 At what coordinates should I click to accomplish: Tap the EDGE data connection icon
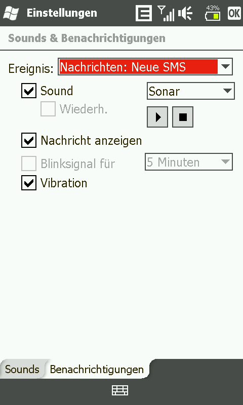(x=144, y=13)
